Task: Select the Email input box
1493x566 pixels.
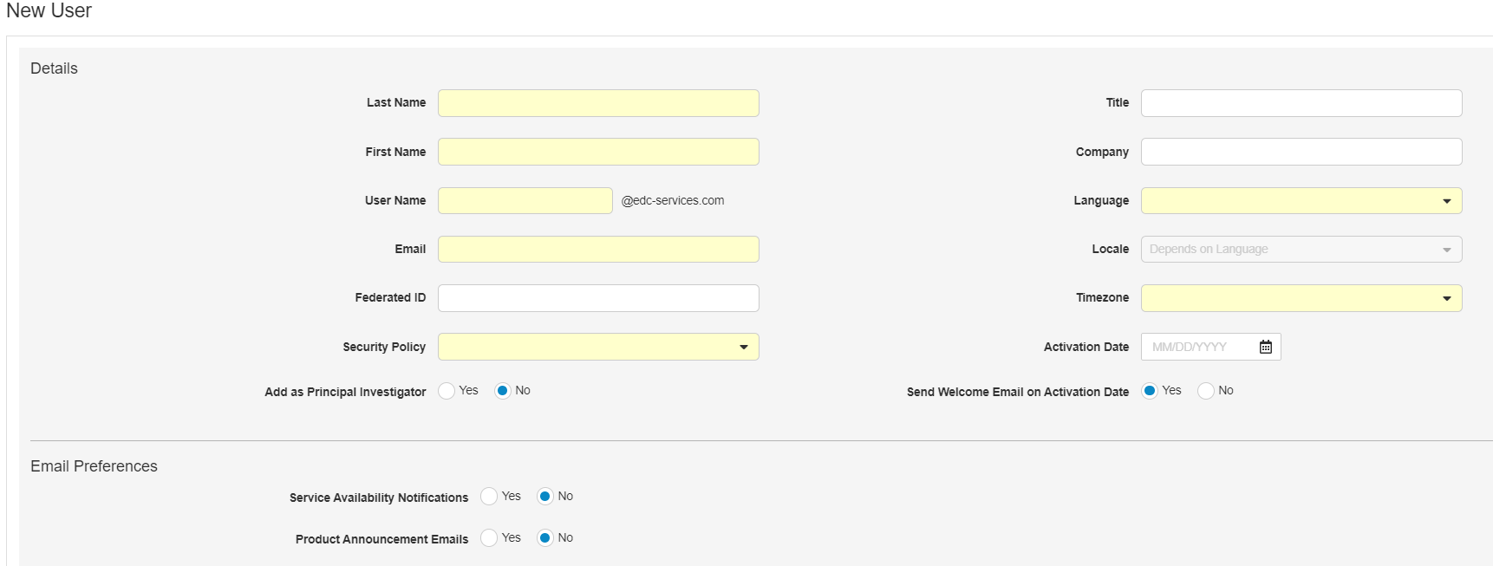Action: pyautogui.click(x=598, y=250)
